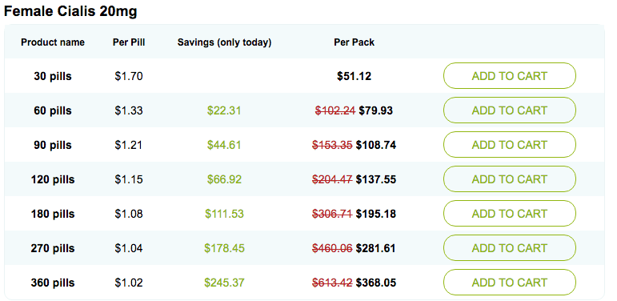
Task: Select the $51.12 pack price
Action: point(355,76)
